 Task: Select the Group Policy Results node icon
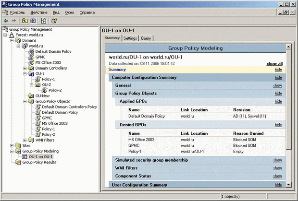click(x=18, y=163)
